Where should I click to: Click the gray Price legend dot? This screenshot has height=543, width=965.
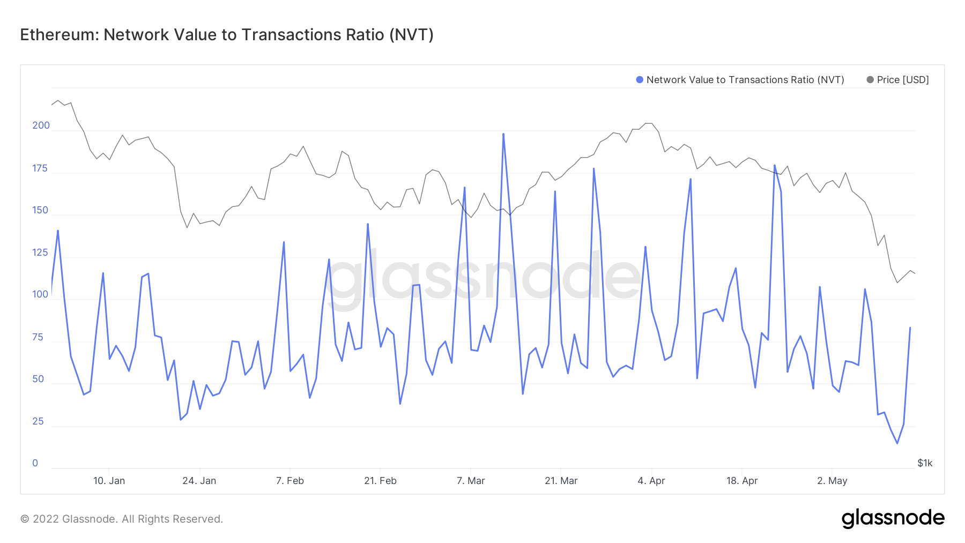pyautogui.click(x=870, y=80)
